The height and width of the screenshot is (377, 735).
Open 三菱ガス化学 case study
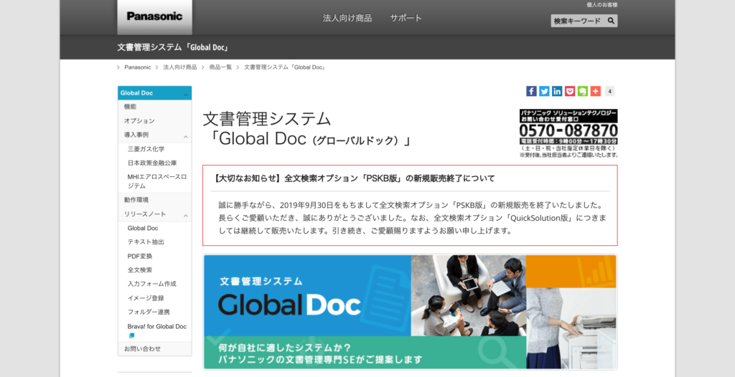point(146,149)
